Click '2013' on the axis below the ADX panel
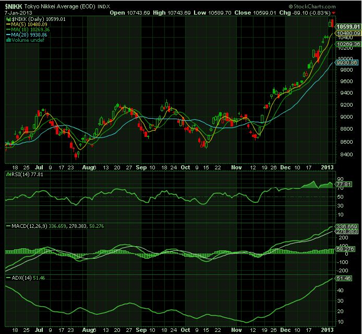Viewport: 362px width, 334px height. 328,330
